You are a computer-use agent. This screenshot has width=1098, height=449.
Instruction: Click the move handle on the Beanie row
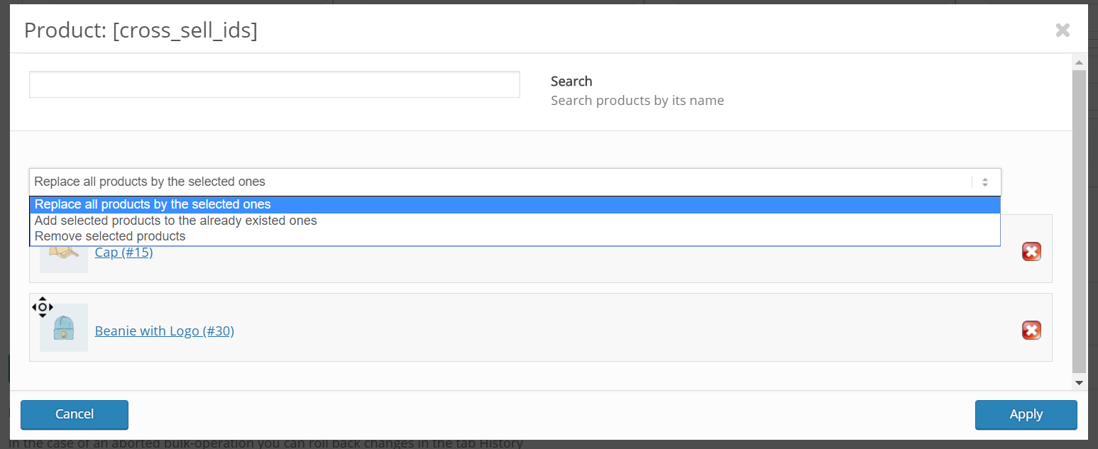[x=43, y=307]
